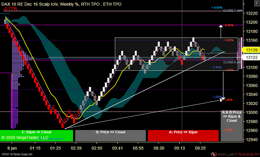Screen dimensions: 260x157
Task: Click the CLOSE 7 JAN line label
Action: (233, 10)
